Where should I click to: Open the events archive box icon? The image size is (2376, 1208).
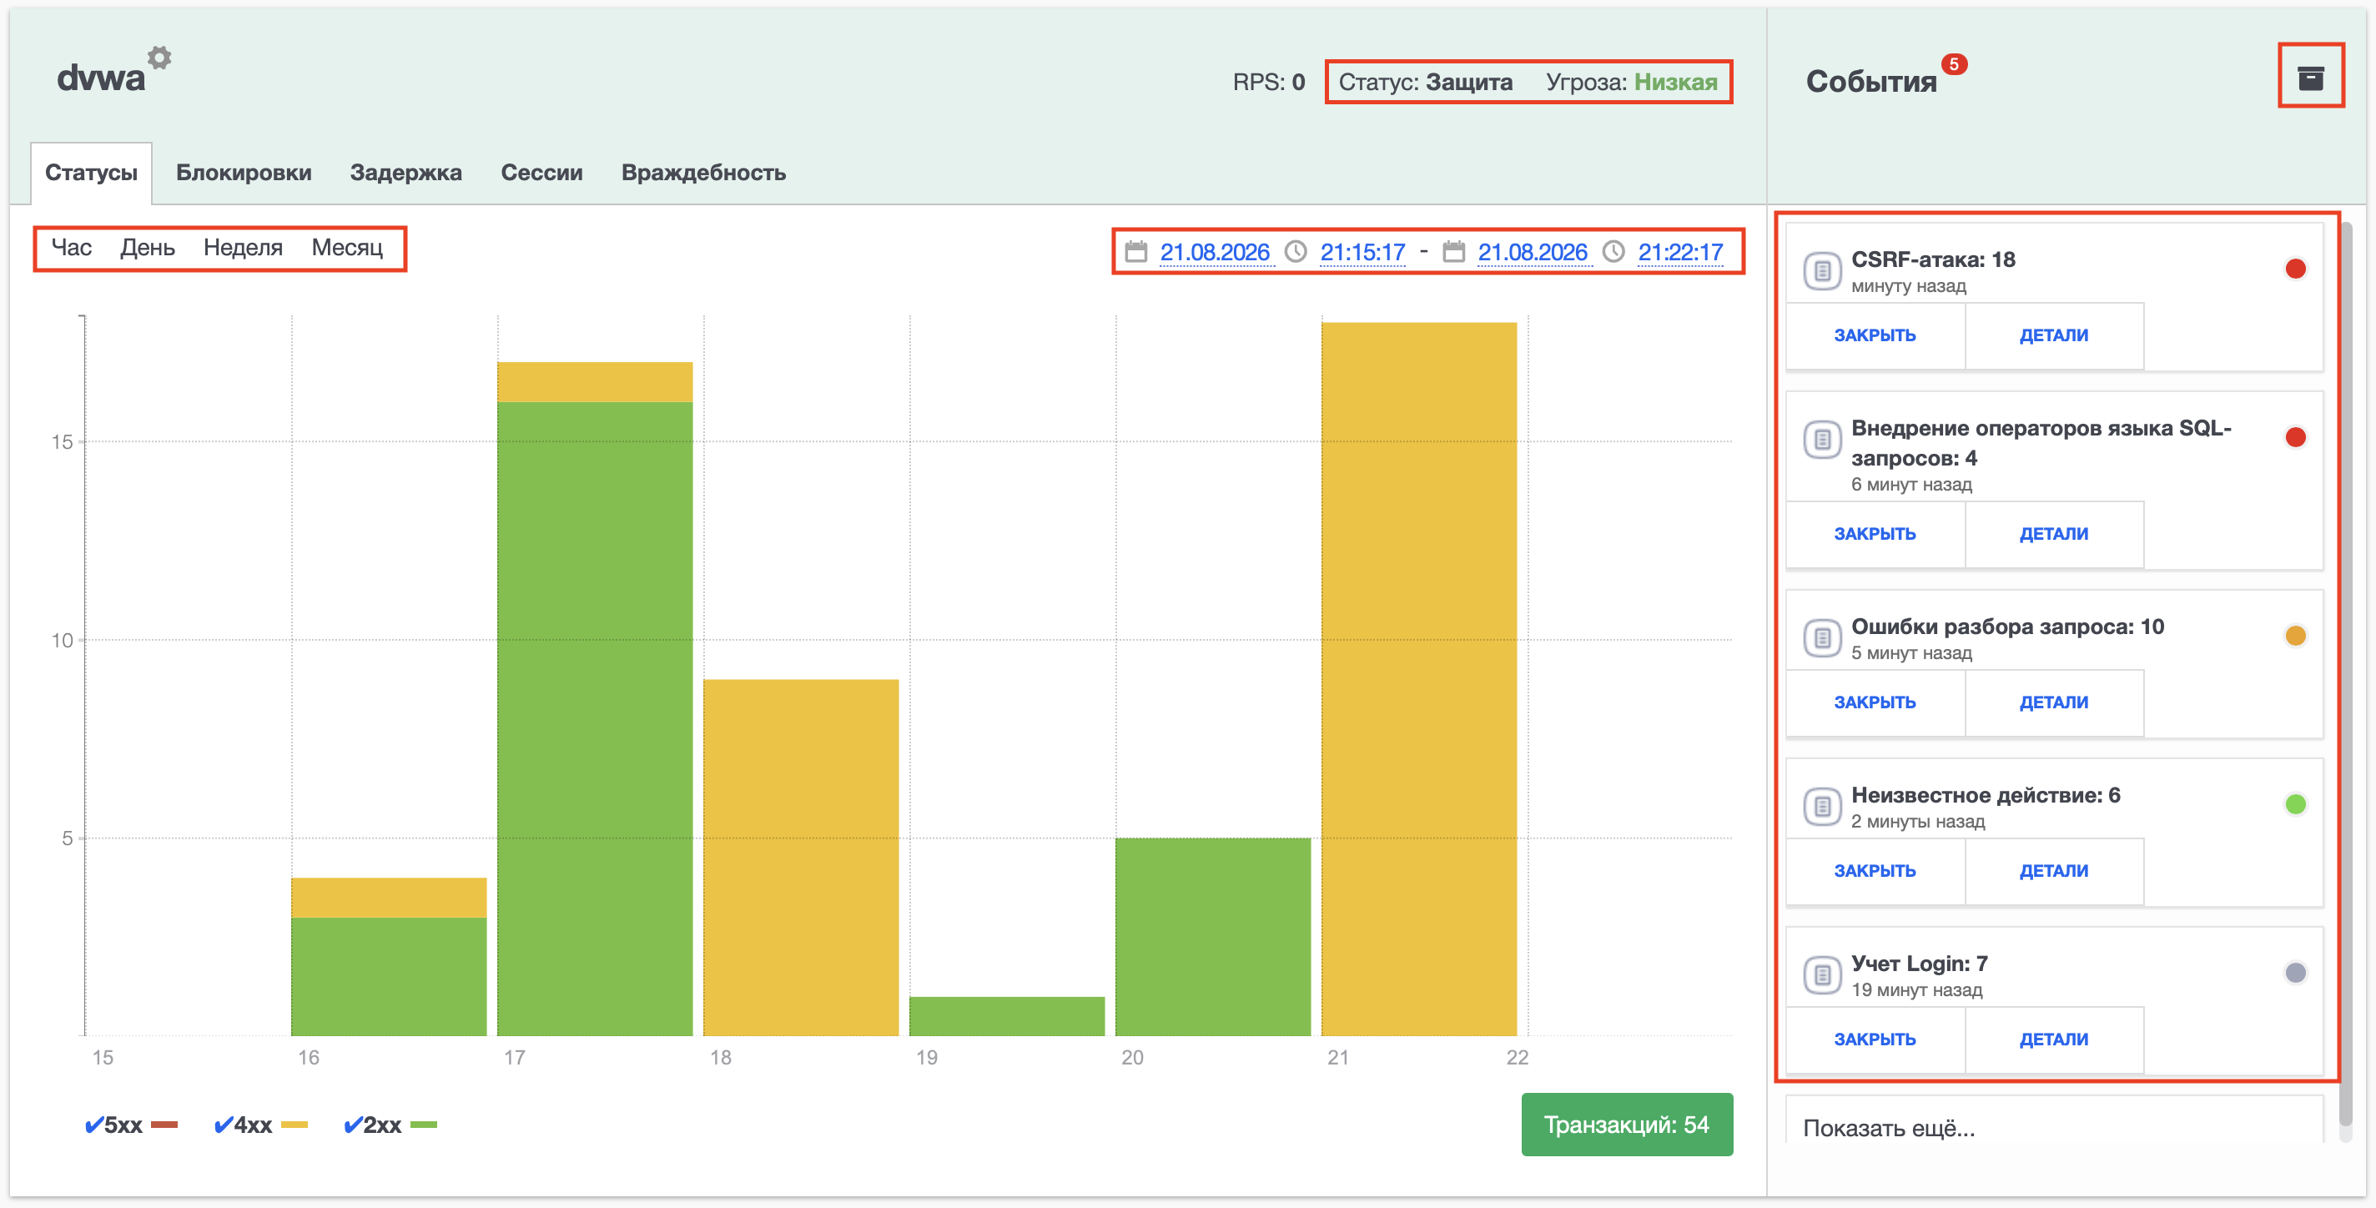pyautogui.click(x=2309, y=78)
